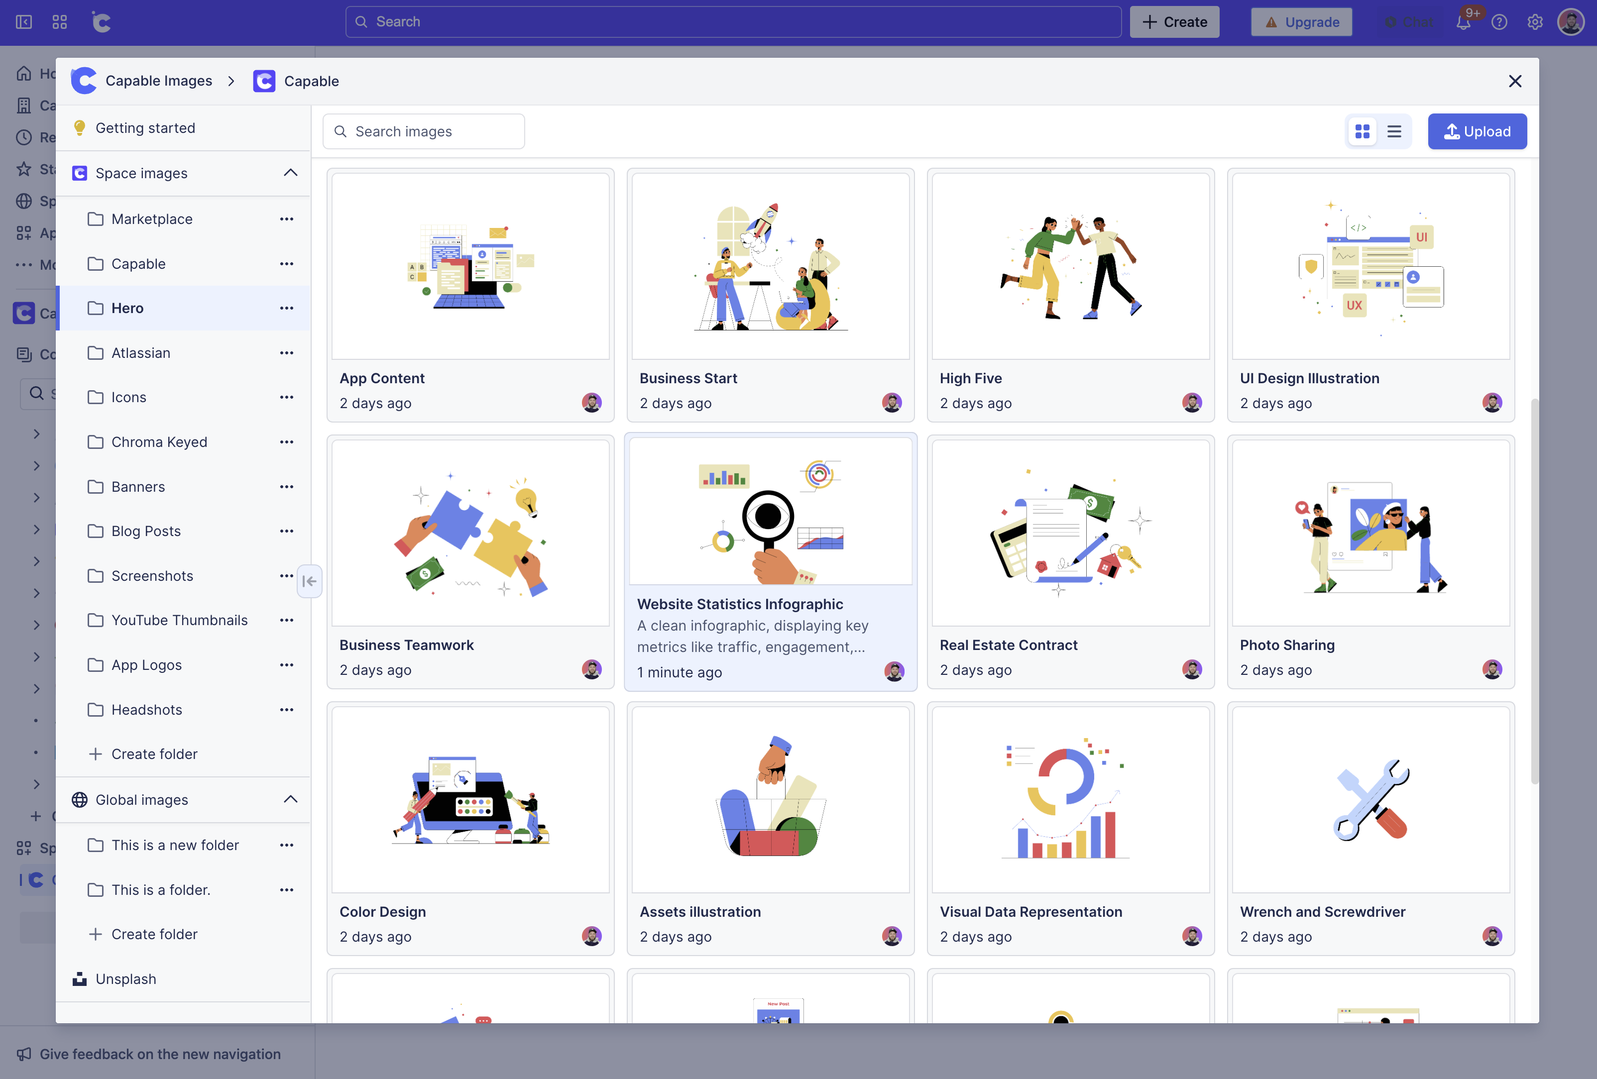Screen dimensions: 1597x1079
Task: Switch to list view layout
Action: (x=1394, y=131)
